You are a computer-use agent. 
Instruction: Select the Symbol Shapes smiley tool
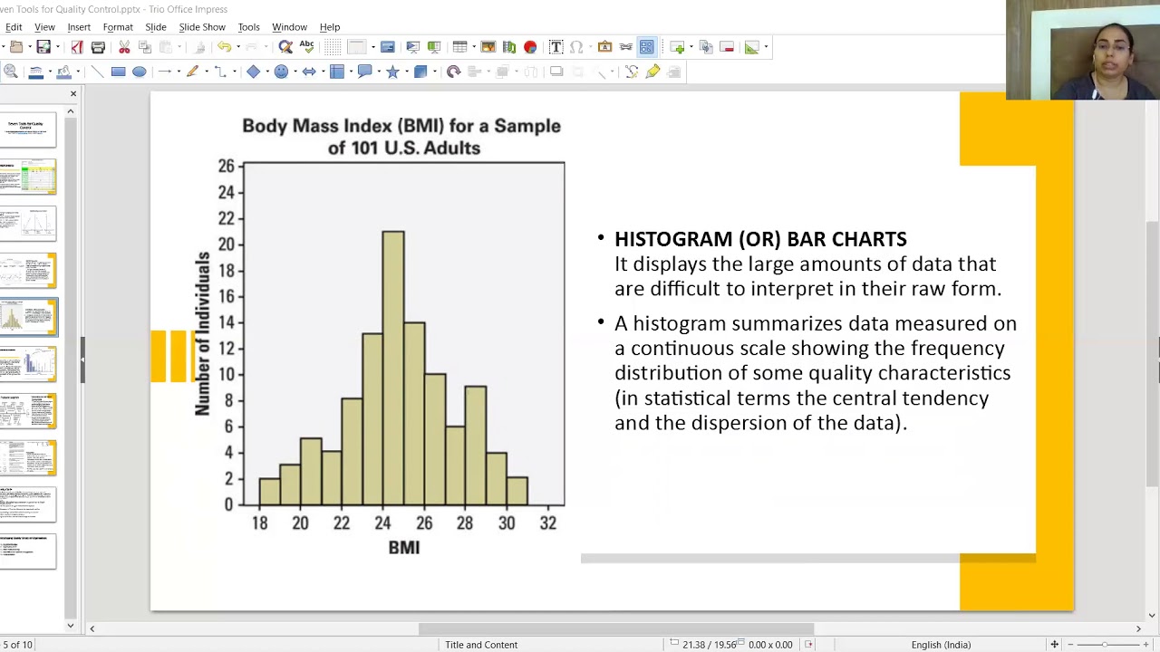281,72
